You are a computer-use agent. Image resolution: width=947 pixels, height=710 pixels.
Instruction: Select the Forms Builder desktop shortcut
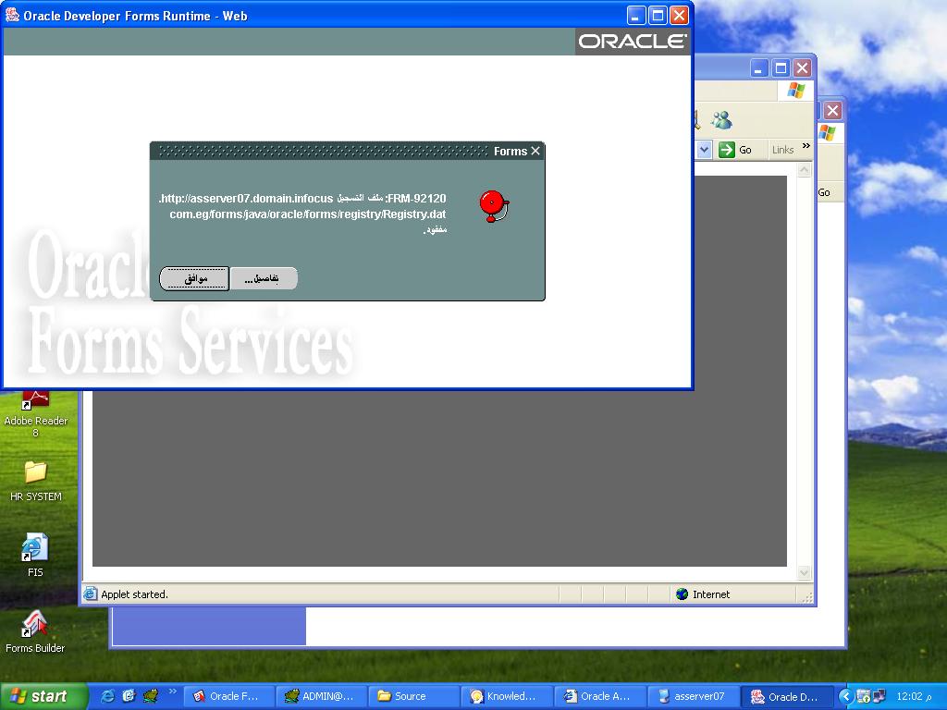point(35,631)
